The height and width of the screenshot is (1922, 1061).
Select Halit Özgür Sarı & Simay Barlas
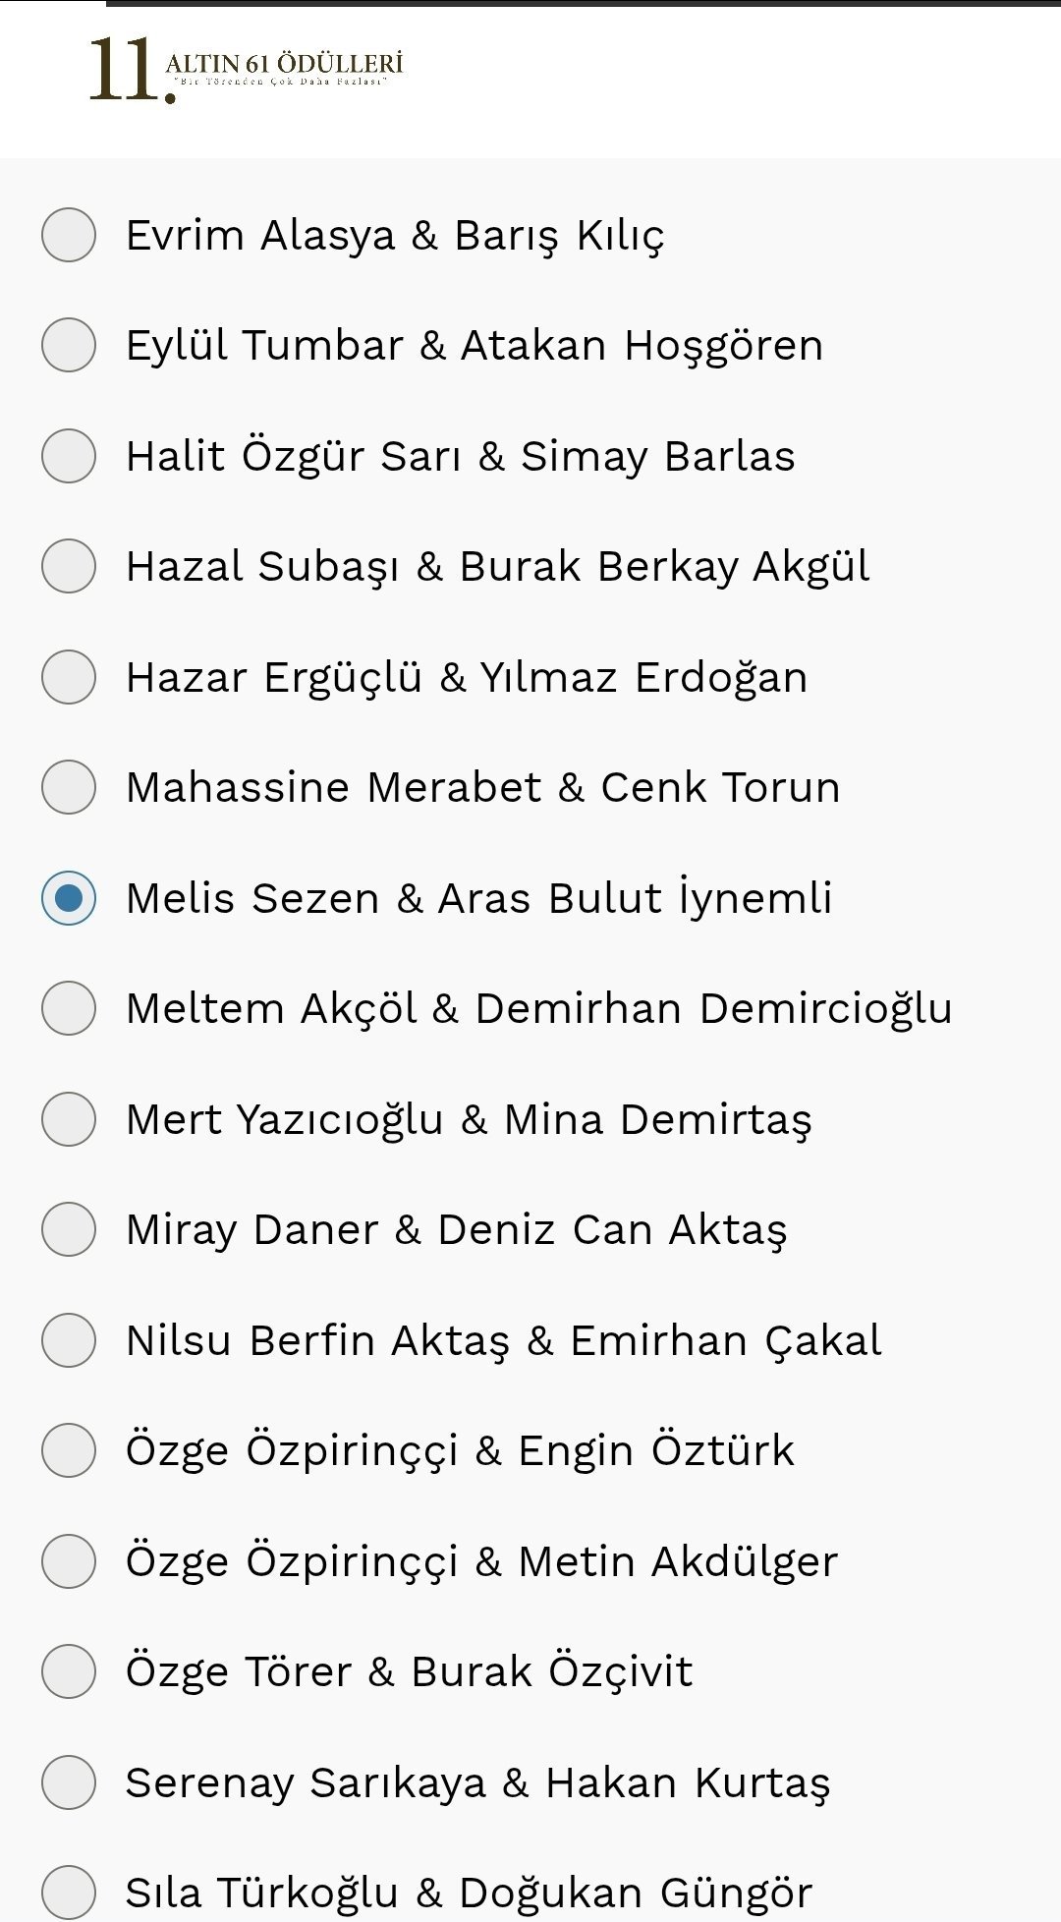(69, 456)
